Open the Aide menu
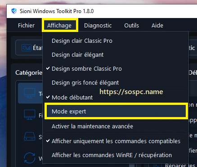The width and height of the screenshot is (197, 167). tap(157, 26)
